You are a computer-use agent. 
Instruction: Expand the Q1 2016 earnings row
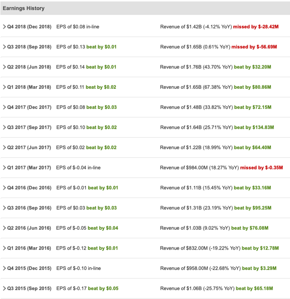point(5,248)
